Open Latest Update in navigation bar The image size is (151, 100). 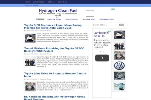click(x=39, y=2)
